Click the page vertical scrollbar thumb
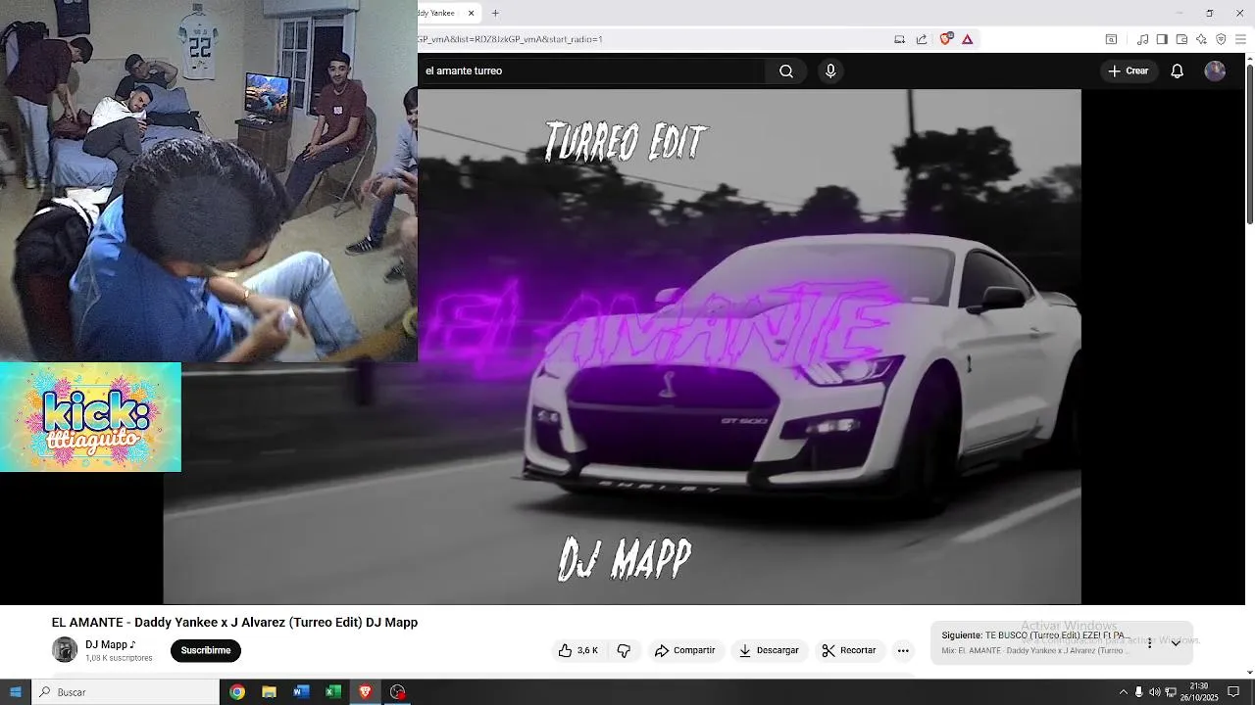 click(x=1249, y=145)
